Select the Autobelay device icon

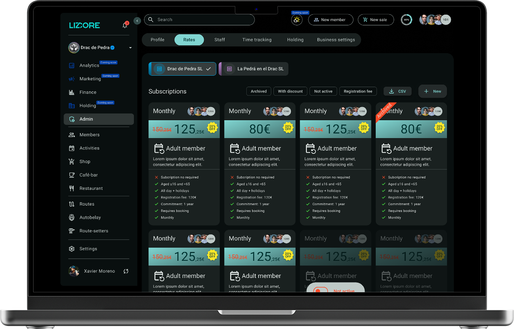pyautogui.click(x=71, y=217)
